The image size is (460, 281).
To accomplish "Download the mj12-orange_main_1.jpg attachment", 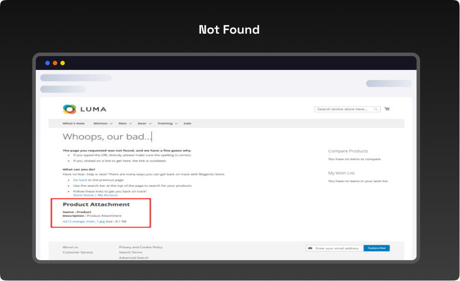I will [x=83, y=221].
